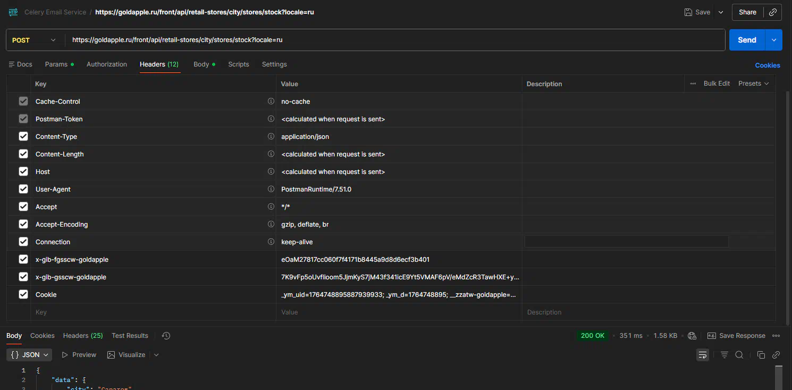Disable the Cookie header checkbox
The width and height of the screenshot is (792, 390).
coord(23,294)
